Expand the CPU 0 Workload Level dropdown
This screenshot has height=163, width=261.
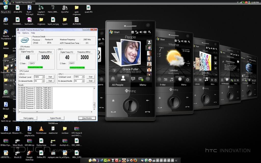[x=43, y=77]
